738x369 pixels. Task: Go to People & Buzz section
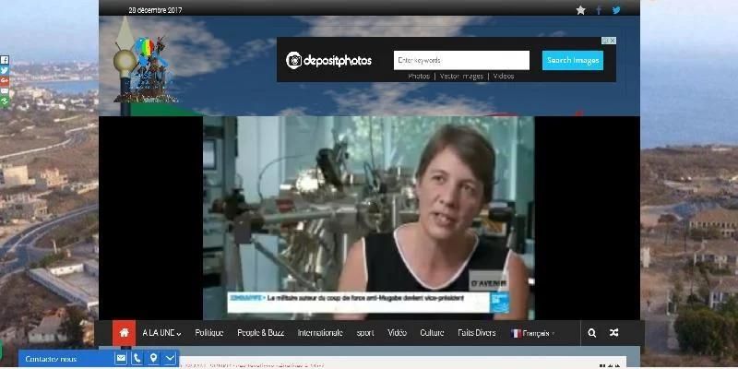pos(261,333)
